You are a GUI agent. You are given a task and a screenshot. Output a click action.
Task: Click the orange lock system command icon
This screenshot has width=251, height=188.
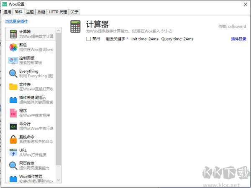point(13,140)
